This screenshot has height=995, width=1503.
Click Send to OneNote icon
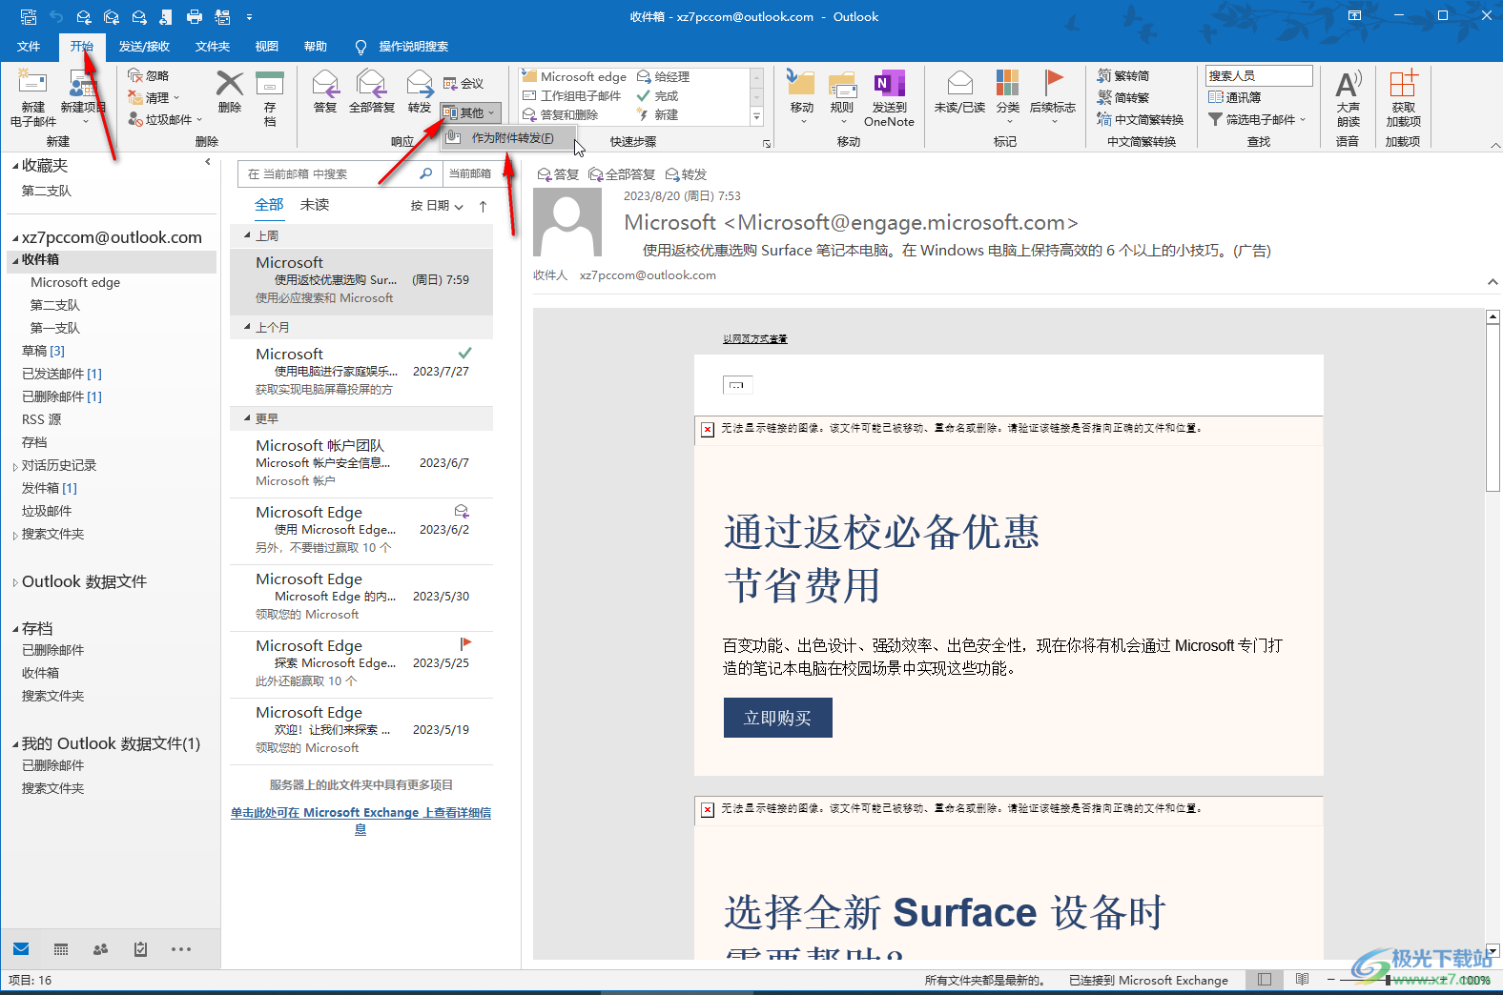[x=889, y=83]
